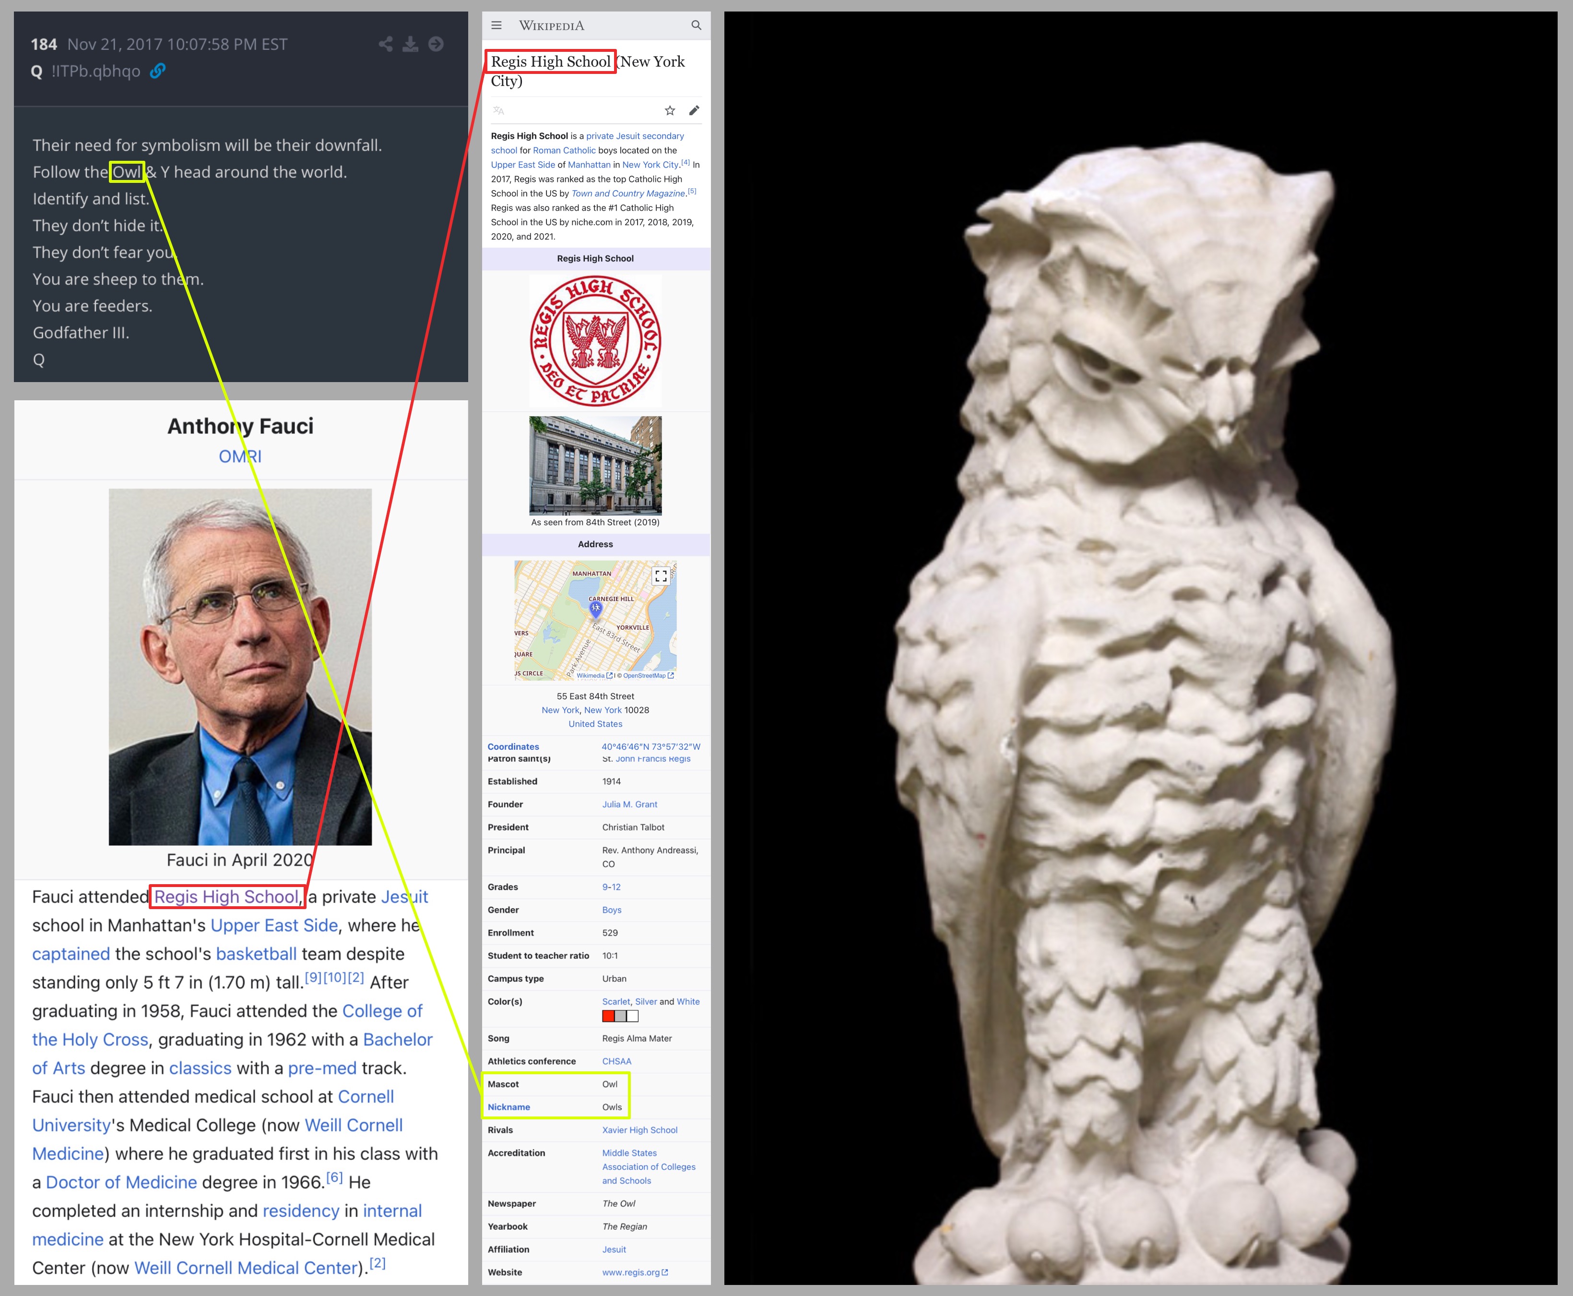The image size is (1573, 1296).
Task: Open the captained link
Action: pos(71,954)
